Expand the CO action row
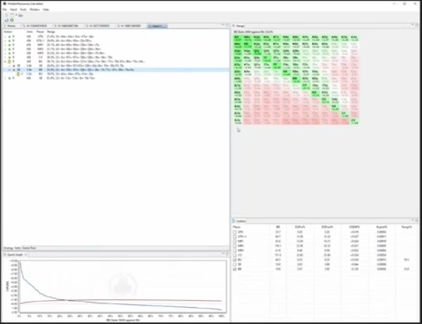 click(x=5, y=57)
